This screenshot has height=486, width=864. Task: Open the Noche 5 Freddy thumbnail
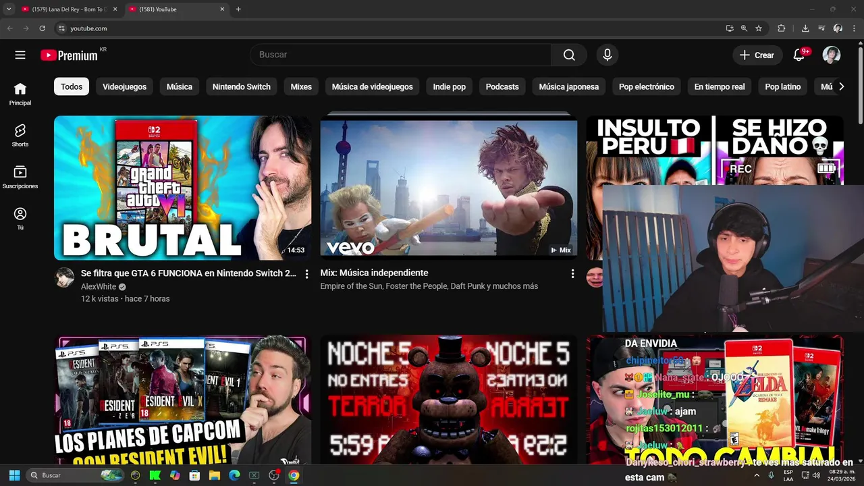pos(449,400)
